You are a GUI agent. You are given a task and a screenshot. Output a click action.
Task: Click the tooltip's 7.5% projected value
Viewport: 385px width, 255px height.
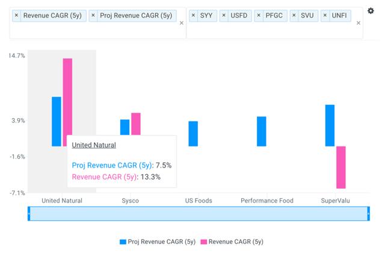(164, 165)
